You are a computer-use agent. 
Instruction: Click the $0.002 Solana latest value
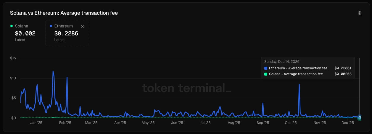point(25,33)
